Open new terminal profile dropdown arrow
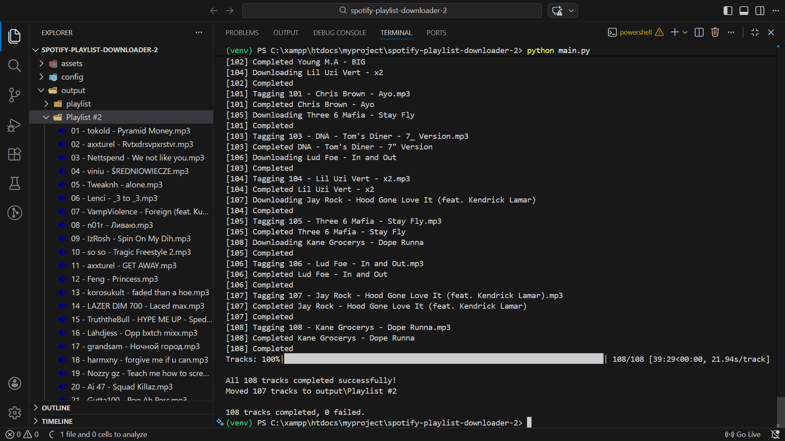The width and height of the screenshot is (785, 441). click(685, 32)
